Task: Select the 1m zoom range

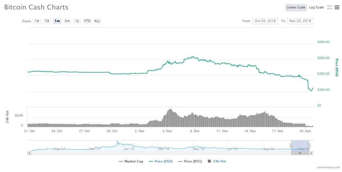Action: click(57, 21)
